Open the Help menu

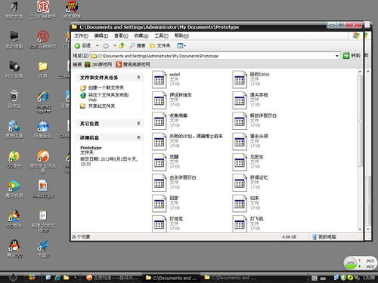click(x=181, y=35)
